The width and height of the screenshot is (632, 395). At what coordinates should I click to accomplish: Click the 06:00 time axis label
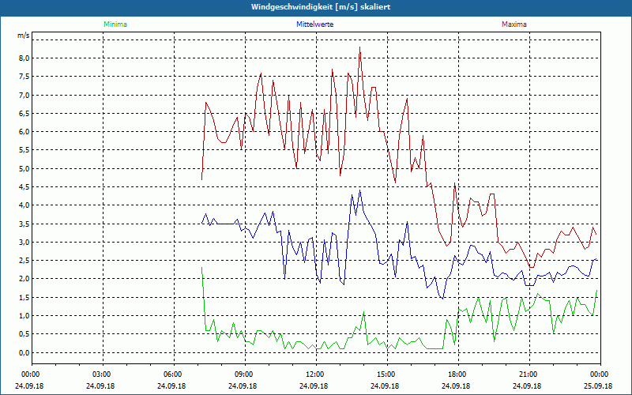coord(171,374)
